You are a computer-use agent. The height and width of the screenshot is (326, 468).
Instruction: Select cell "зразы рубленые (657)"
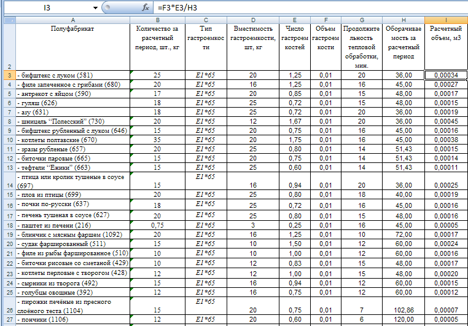(73, 149)
